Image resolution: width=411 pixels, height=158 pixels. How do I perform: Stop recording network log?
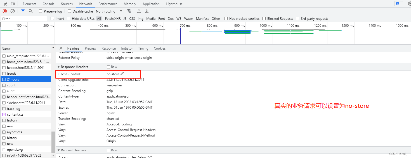(5, 11)
